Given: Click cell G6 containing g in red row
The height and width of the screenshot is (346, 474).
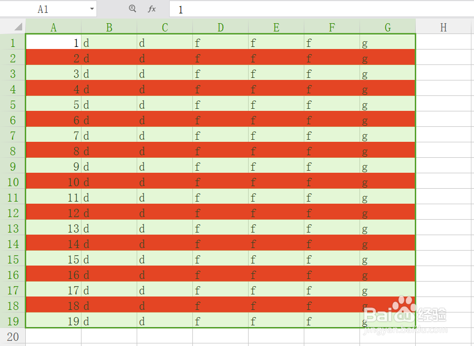Looking at the screenshot, I should 387,119.
